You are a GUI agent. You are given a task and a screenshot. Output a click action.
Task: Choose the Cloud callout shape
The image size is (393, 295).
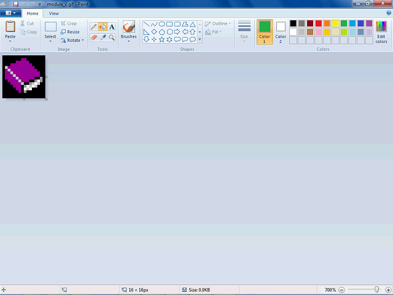(192, 39)
